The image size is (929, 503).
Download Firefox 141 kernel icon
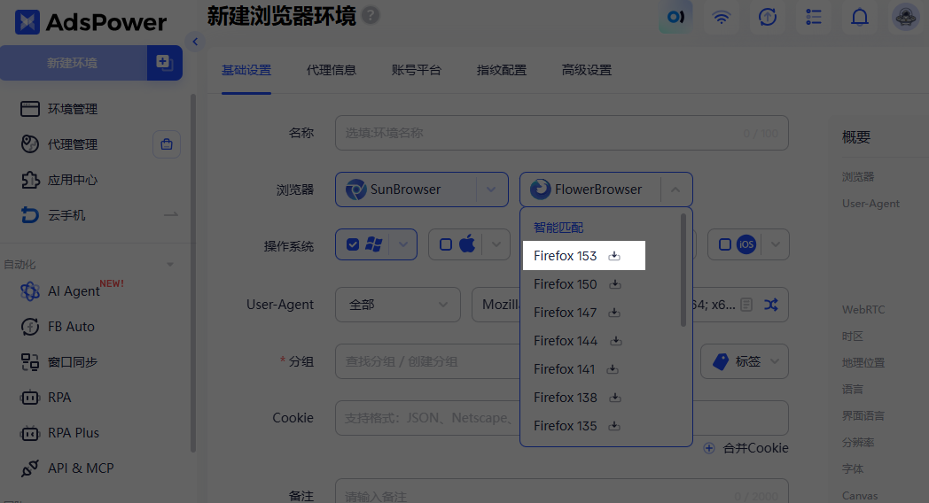613,369
